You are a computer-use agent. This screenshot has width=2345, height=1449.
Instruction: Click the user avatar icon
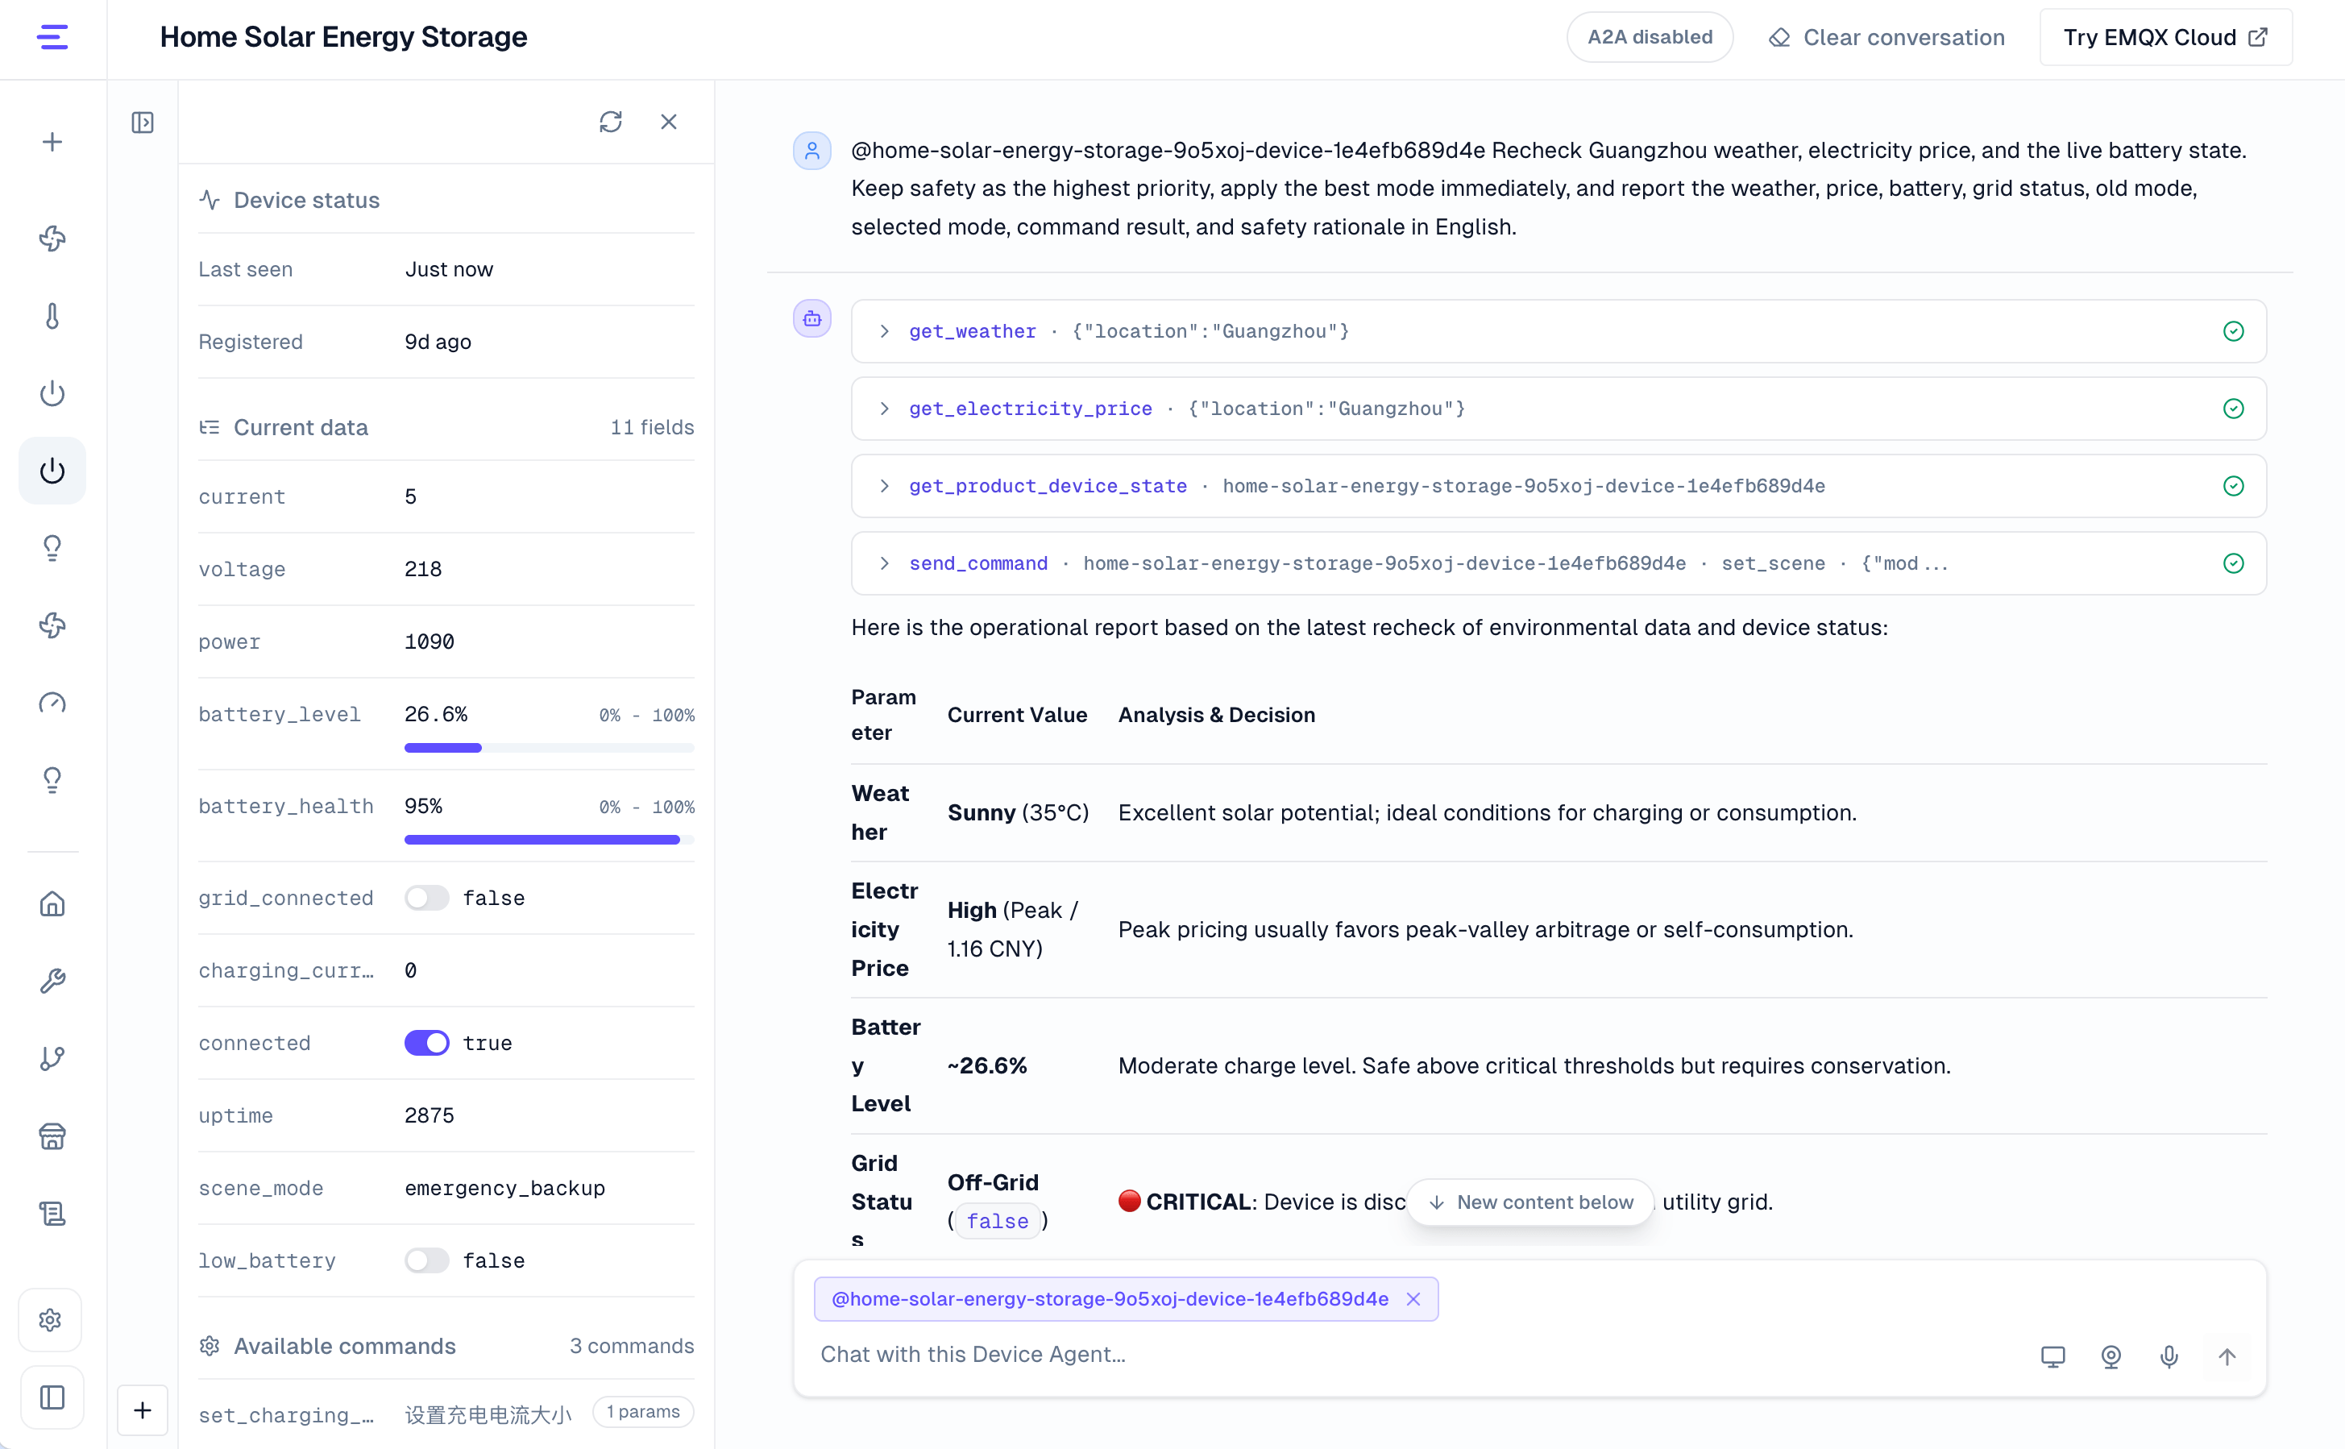pos(811,151)
